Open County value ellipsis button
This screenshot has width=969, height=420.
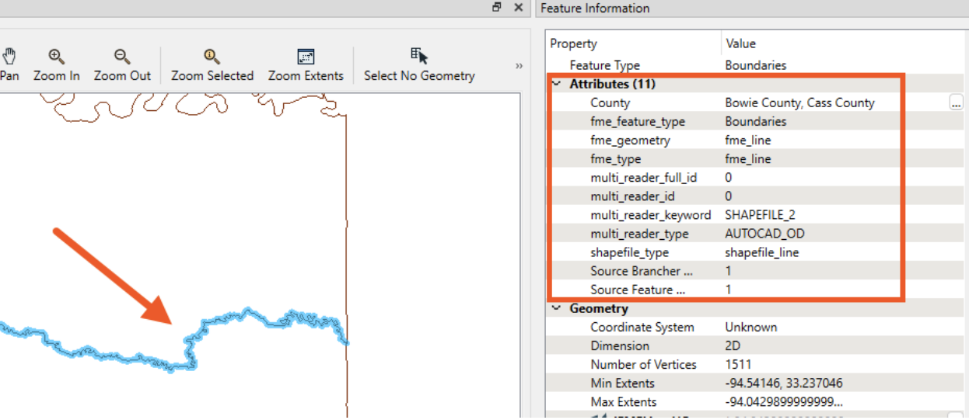click(x=956, y=102)
